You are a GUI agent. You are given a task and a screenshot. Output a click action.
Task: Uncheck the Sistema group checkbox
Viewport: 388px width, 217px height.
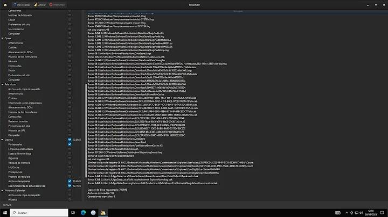pyautogui.click(x=70, y=140)
